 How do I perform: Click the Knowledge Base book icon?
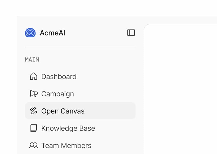(33, 128)
